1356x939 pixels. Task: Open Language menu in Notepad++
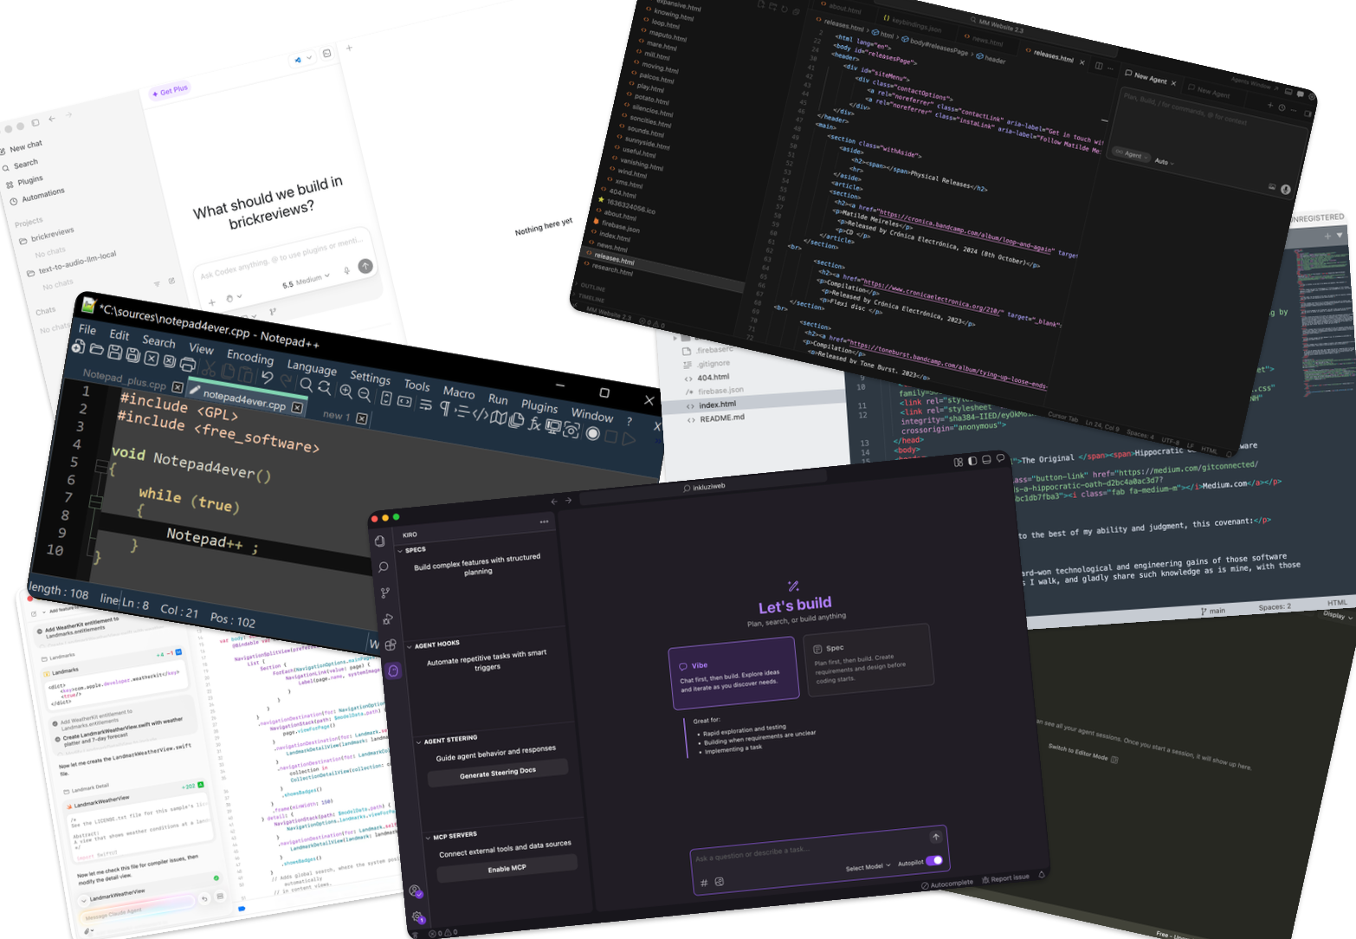click(312, 368)
